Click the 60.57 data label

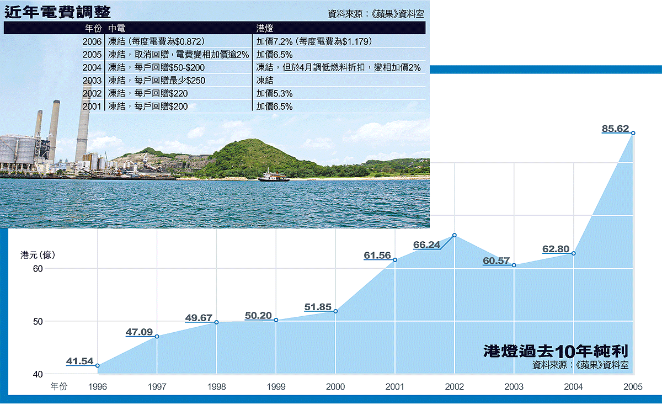tap(496, 261)
